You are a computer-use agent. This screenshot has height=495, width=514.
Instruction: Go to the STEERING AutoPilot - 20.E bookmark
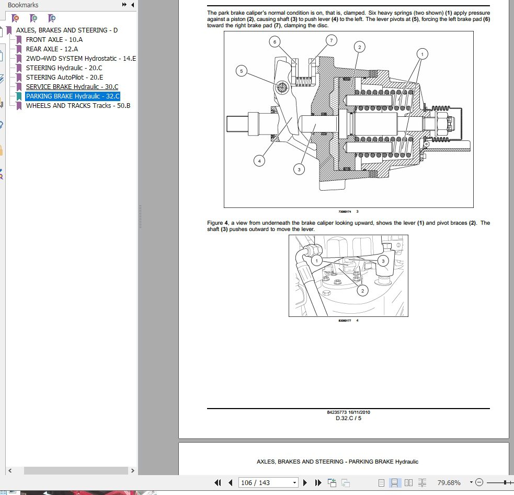65,78
